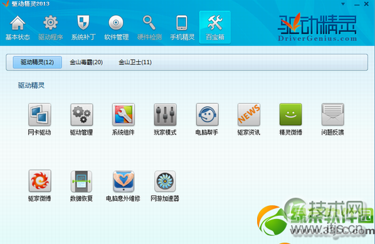Launch the 系统组件 wrench tool

(x=124, y=114)
